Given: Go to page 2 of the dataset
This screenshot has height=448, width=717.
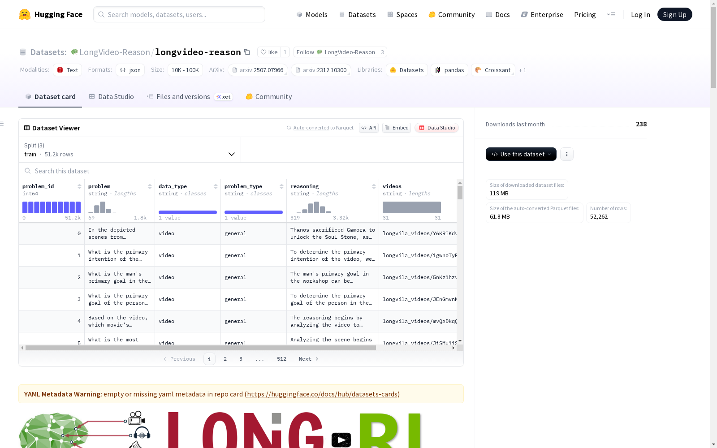Looking at the screenshot, I should 225,359.
